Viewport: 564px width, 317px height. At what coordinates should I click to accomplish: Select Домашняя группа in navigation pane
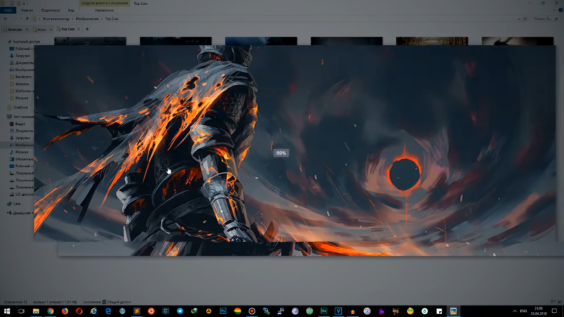[x=21, y=213]
